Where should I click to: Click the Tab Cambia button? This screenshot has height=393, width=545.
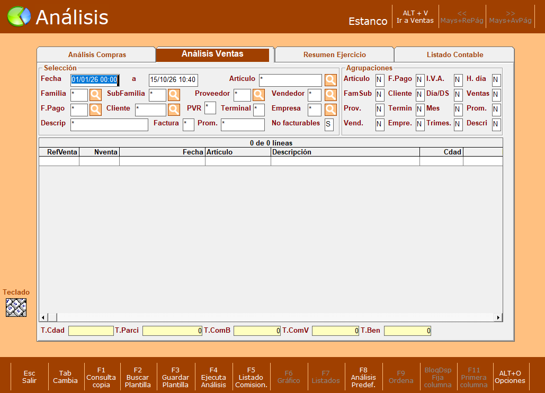(65, 377)
